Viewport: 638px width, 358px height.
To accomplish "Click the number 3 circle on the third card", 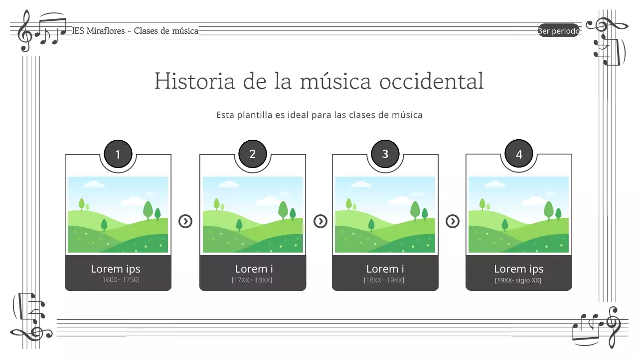I will [x=385, y=154].
